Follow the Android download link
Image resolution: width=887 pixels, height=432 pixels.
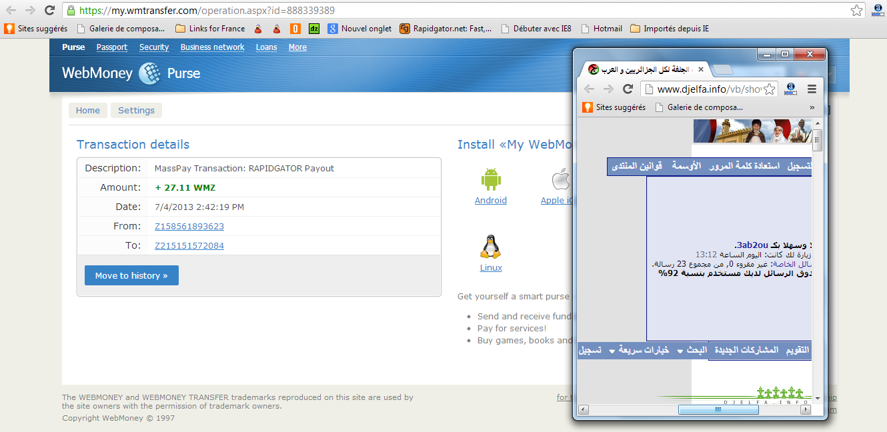[491, 201]
